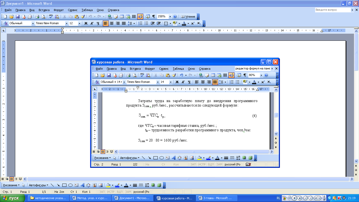Toggle Italic (К) in Документ1 formatting bar
359x202 pixels.
92,23
